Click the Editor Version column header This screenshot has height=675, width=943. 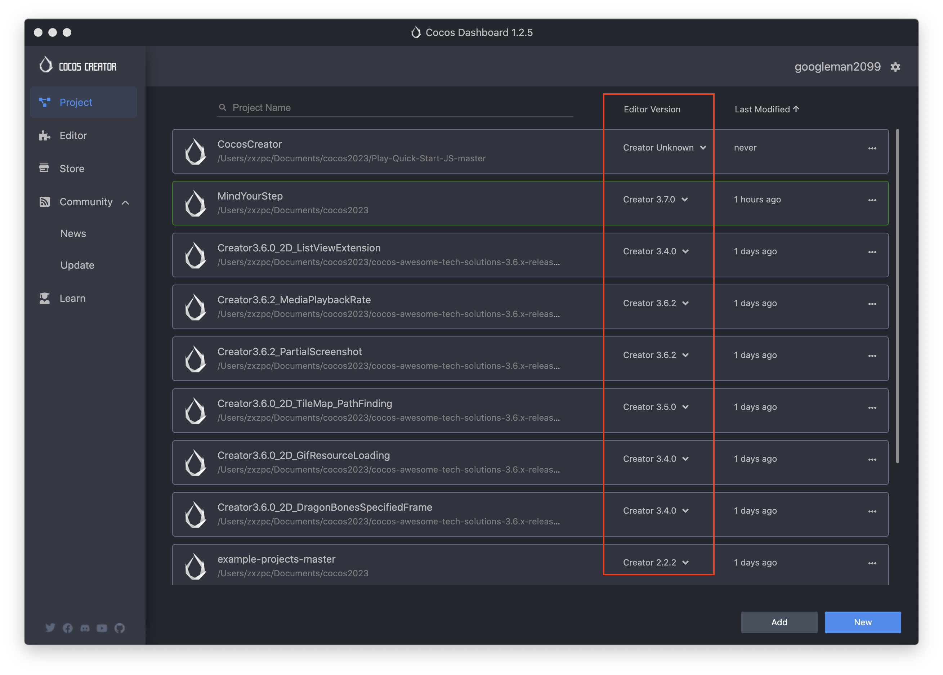click(652, 109)
